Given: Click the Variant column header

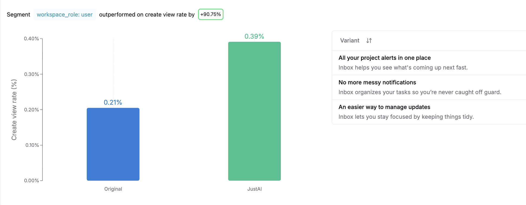Looking at the screenshot, I should click(x=350, y=41).
